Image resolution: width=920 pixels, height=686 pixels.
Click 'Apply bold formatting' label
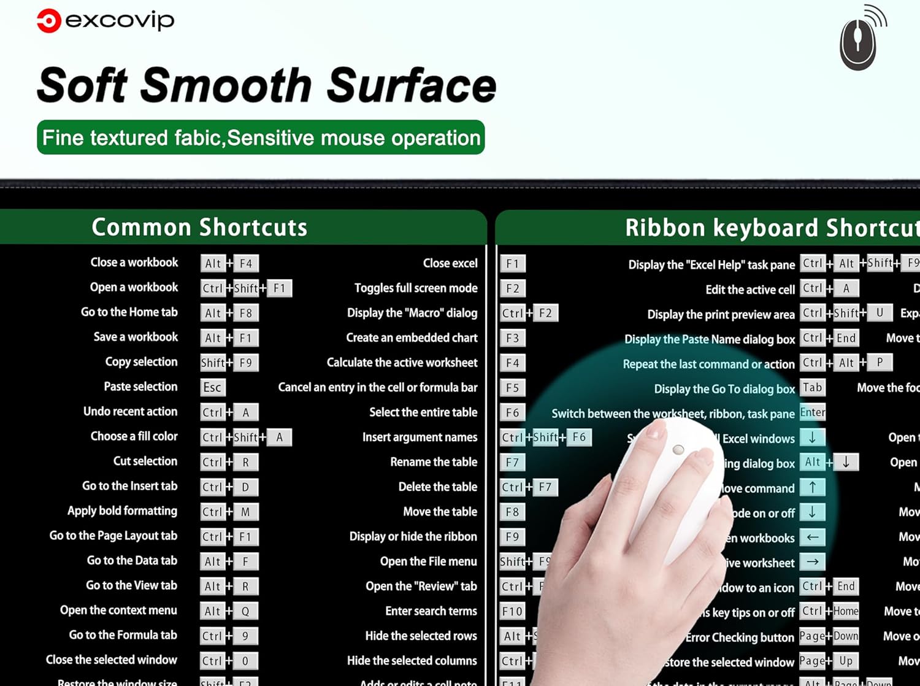(123, 511)
